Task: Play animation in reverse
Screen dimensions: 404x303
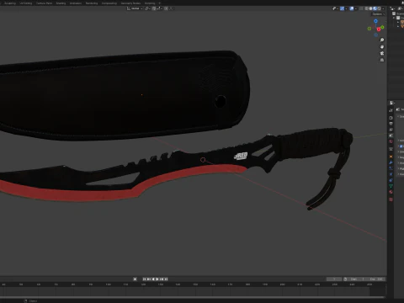Action: coord(153,279)
